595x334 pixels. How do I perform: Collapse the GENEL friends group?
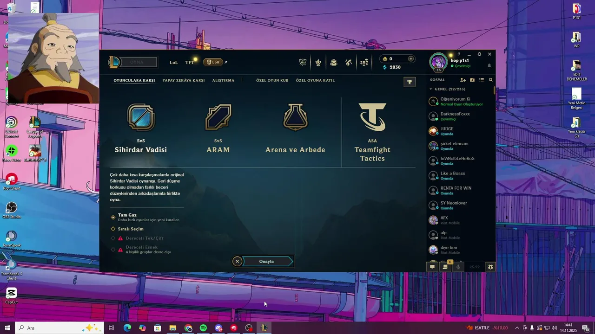click(431, 89)
